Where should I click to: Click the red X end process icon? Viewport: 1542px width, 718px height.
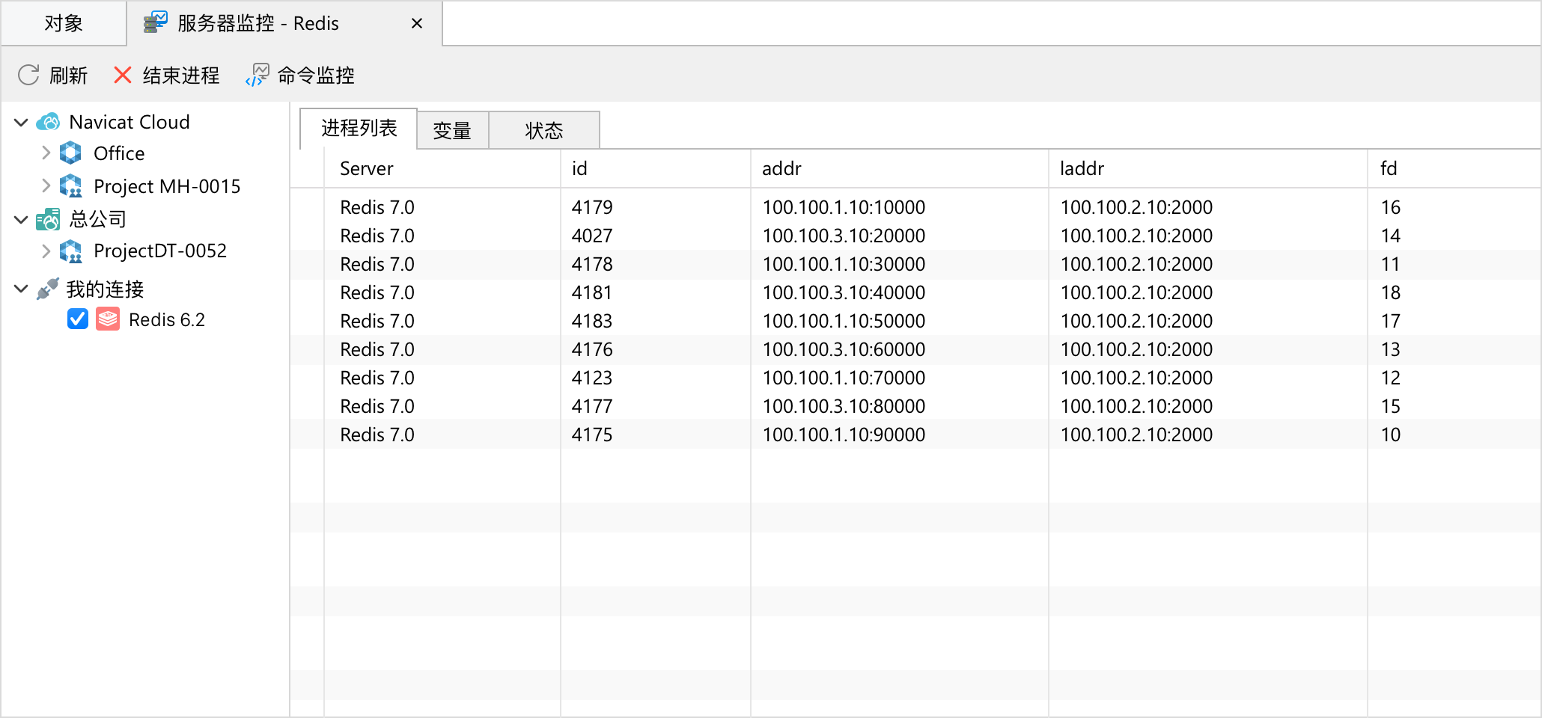pyautogui.click(x=123, y=75)
